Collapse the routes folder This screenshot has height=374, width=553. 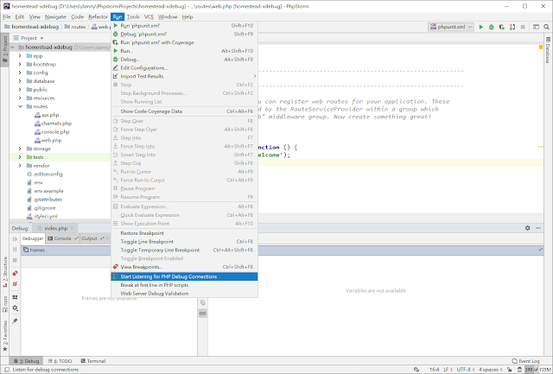click(x=20, y=106)
